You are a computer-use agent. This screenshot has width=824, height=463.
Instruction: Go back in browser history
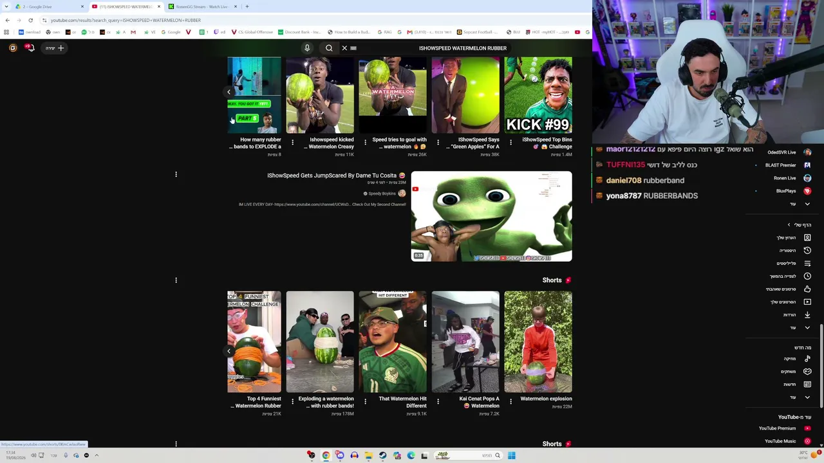(x=7, y=20)
